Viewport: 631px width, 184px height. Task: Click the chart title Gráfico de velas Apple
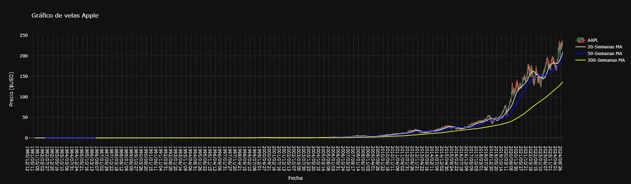tap(65, 15)
